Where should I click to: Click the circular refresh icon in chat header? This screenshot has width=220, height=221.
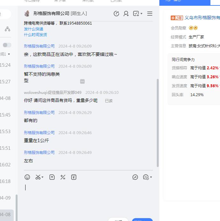click(116, 13)
